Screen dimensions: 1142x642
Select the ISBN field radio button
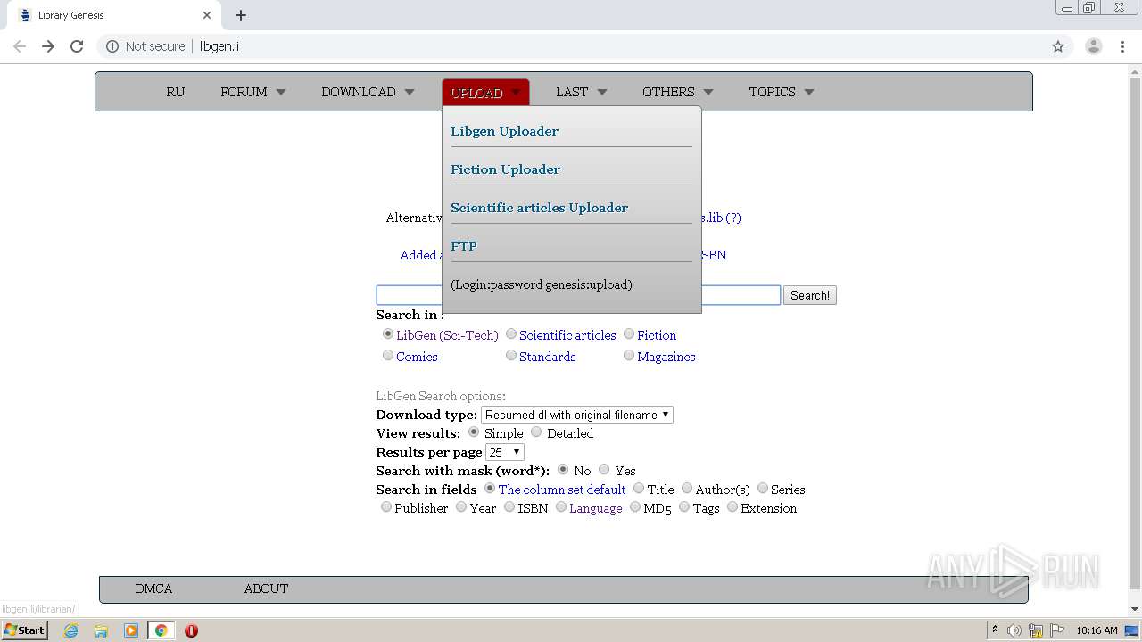pyautogui.click(x=509, y=507)
